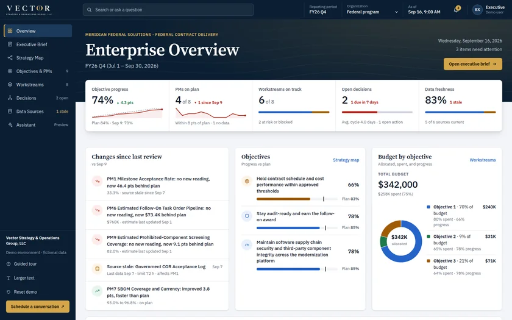Click the PMs on plan sparkline

[211, 113]
